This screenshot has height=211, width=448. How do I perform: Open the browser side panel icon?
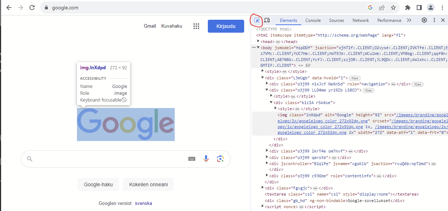pos(419,8)
